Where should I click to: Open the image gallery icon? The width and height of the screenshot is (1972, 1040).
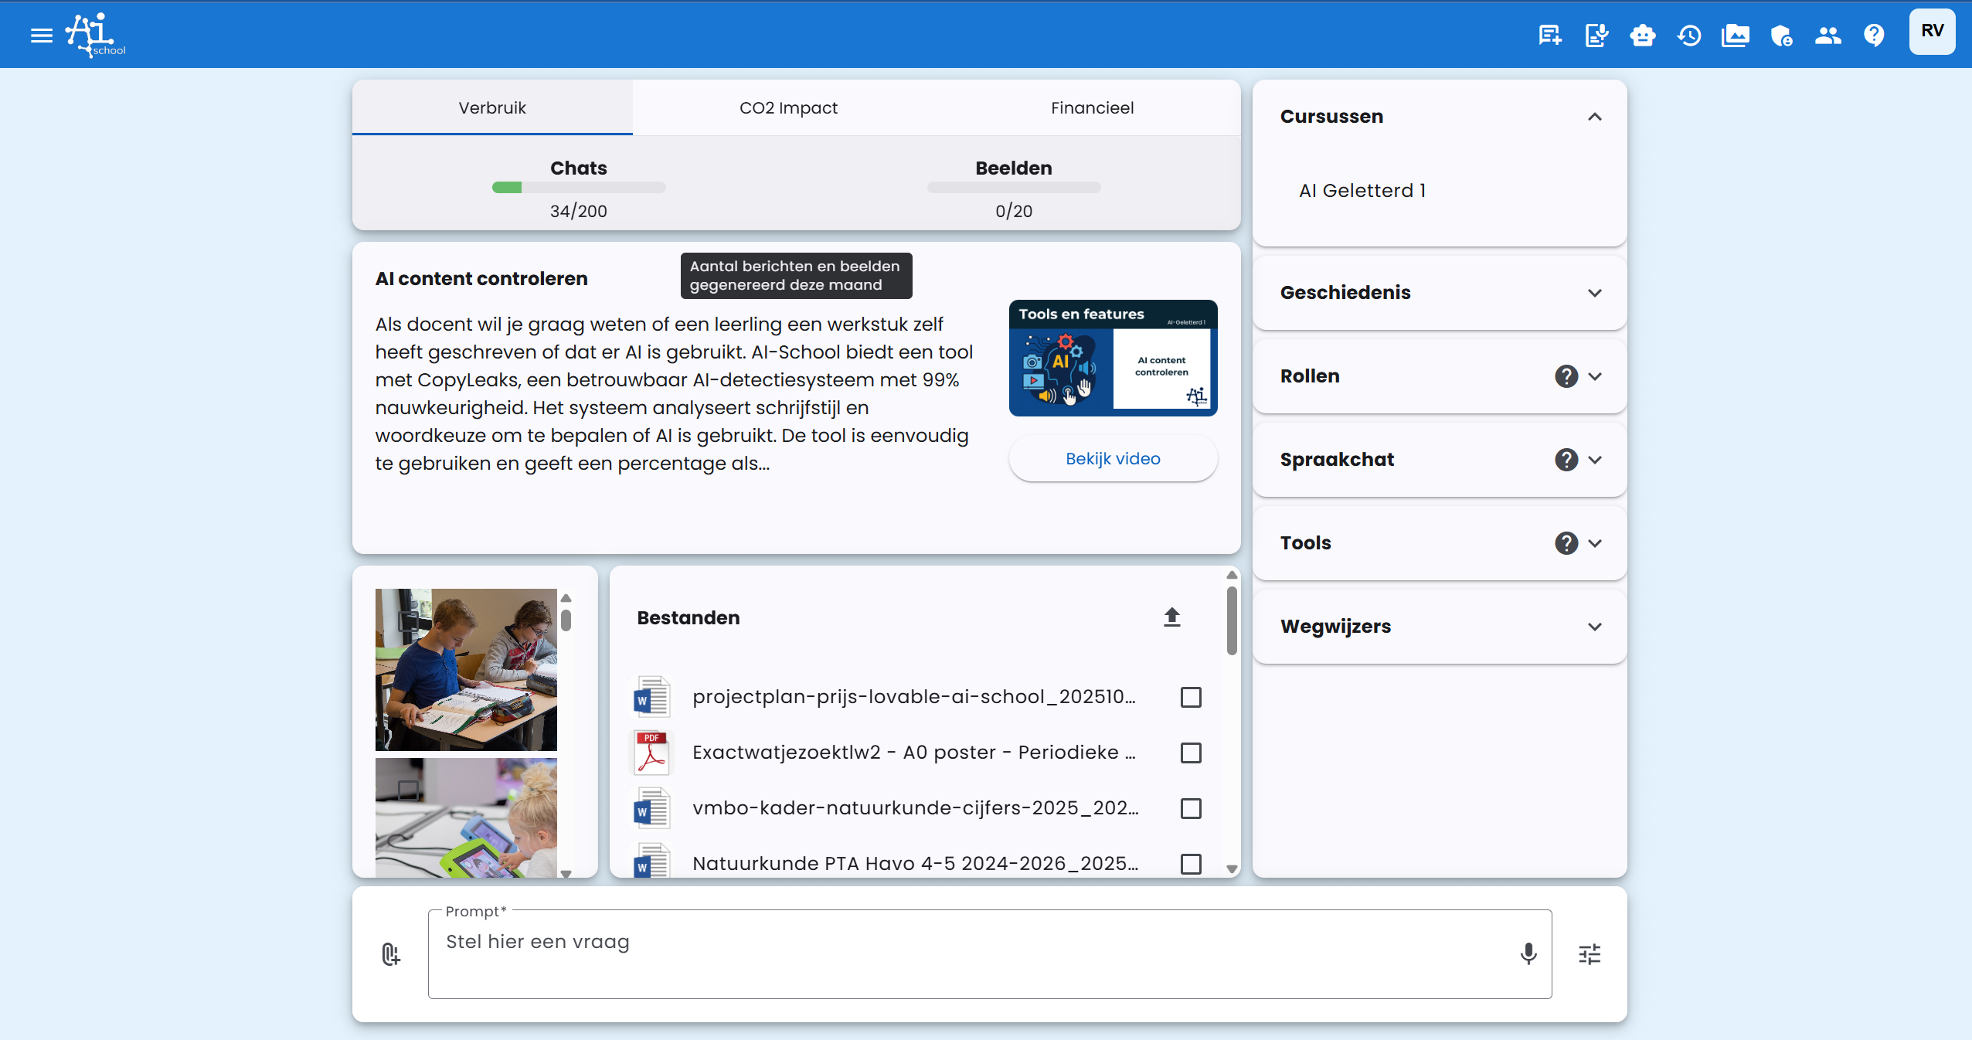(x=1736, y=35)
